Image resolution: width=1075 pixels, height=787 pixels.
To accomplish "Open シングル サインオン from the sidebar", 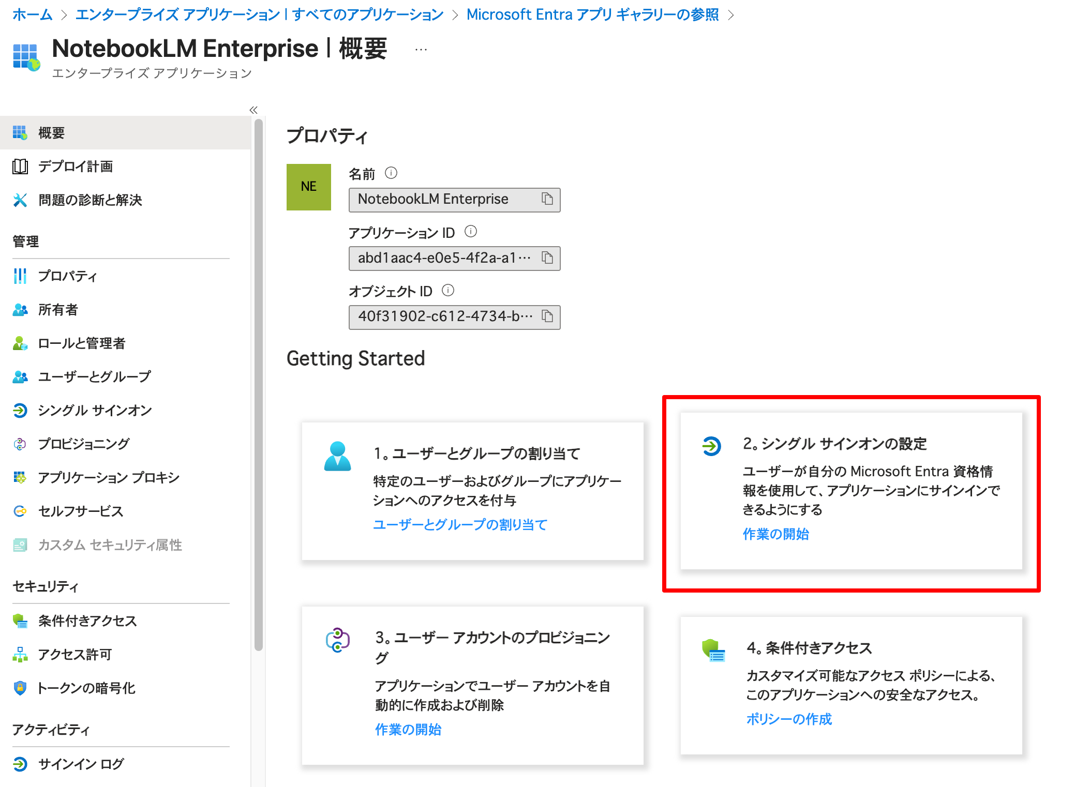I will point(94,411).
